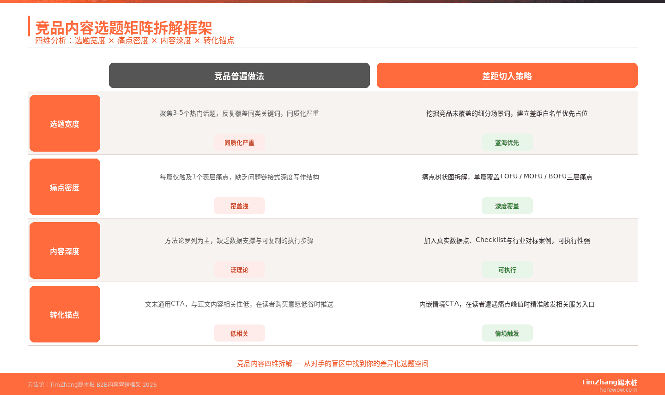Select the 选题宽度 category icon

[65, 123]
